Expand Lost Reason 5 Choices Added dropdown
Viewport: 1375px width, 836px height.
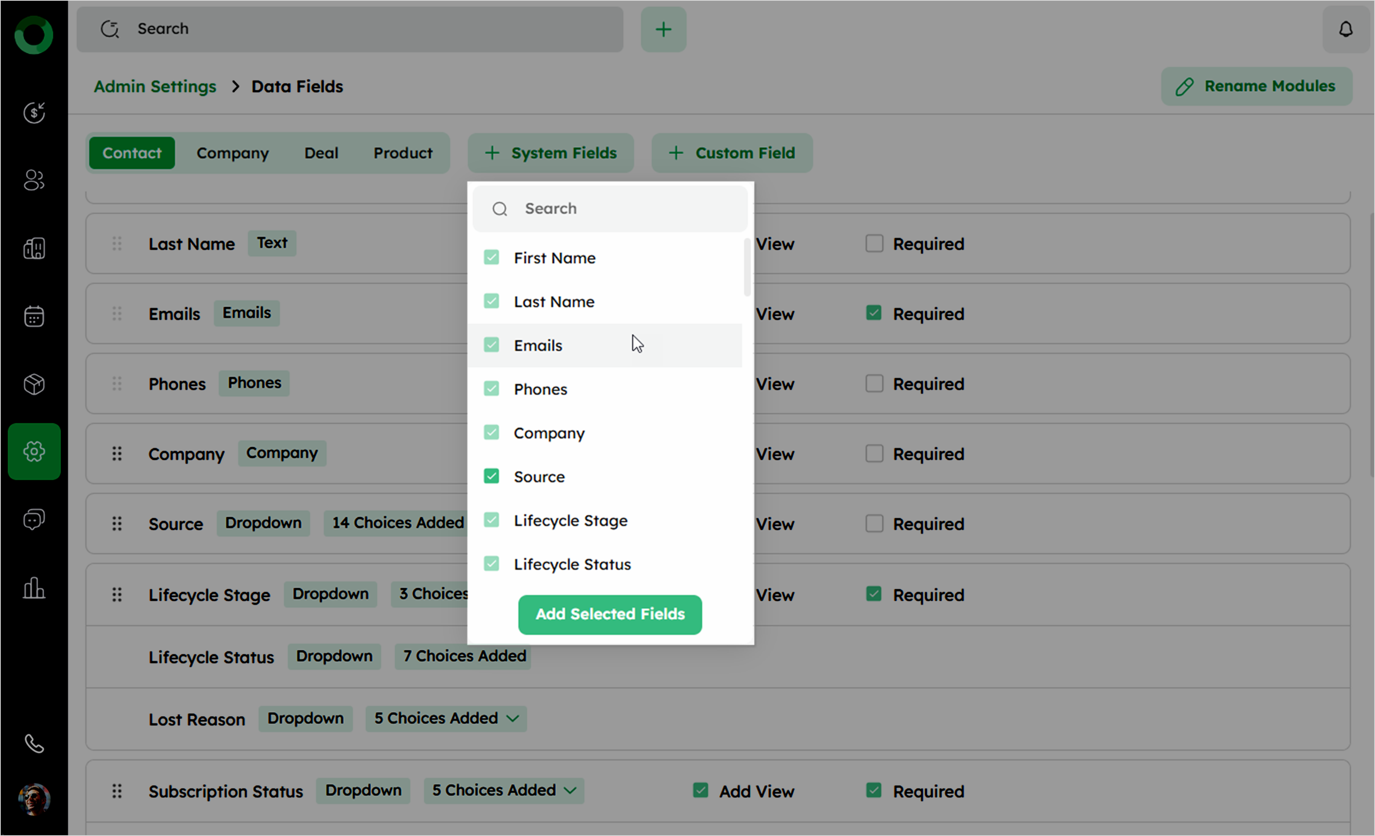[x=446, y=718]
